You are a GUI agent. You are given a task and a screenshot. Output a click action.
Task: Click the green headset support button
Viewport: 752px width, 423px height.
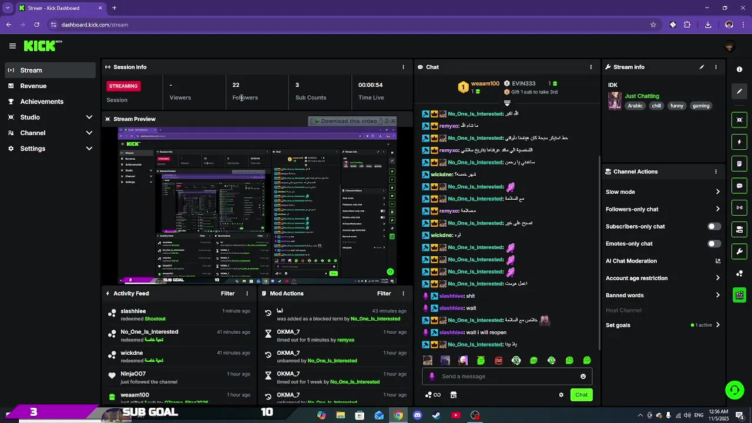[x=734, y=390]
